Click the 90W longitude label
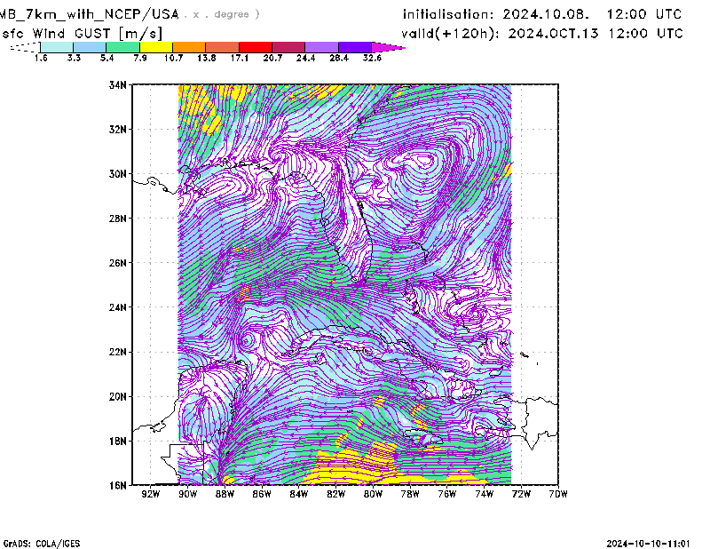Image resolution: width=710 pixels, height=549 pixels. coord(188,494)
